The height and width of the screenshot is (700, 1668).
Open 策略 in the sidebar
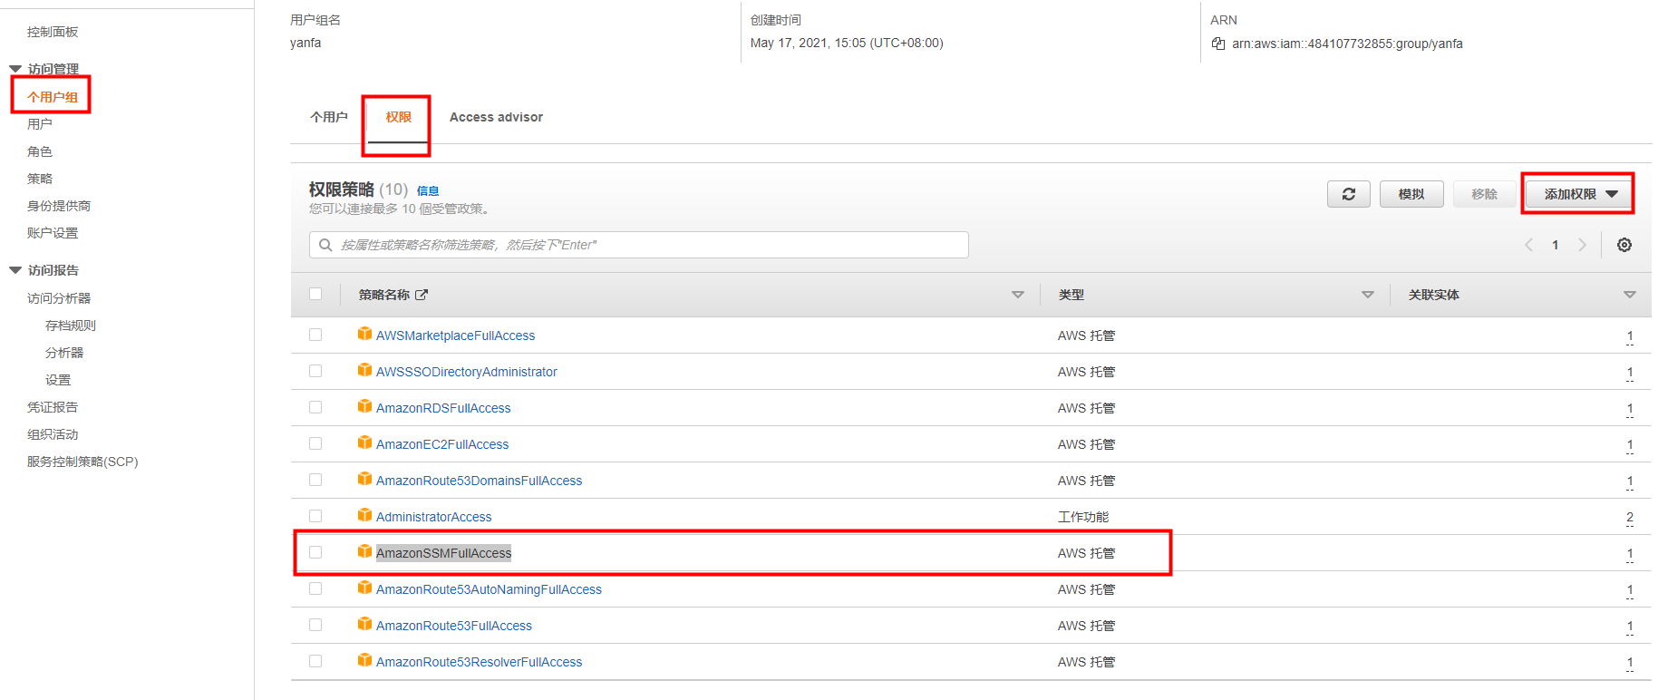(x=40, y=179)
